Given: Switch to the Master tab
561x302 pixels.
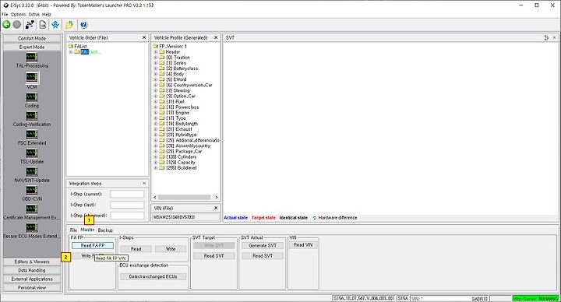Looking at the screenshot, I should 87,230.
